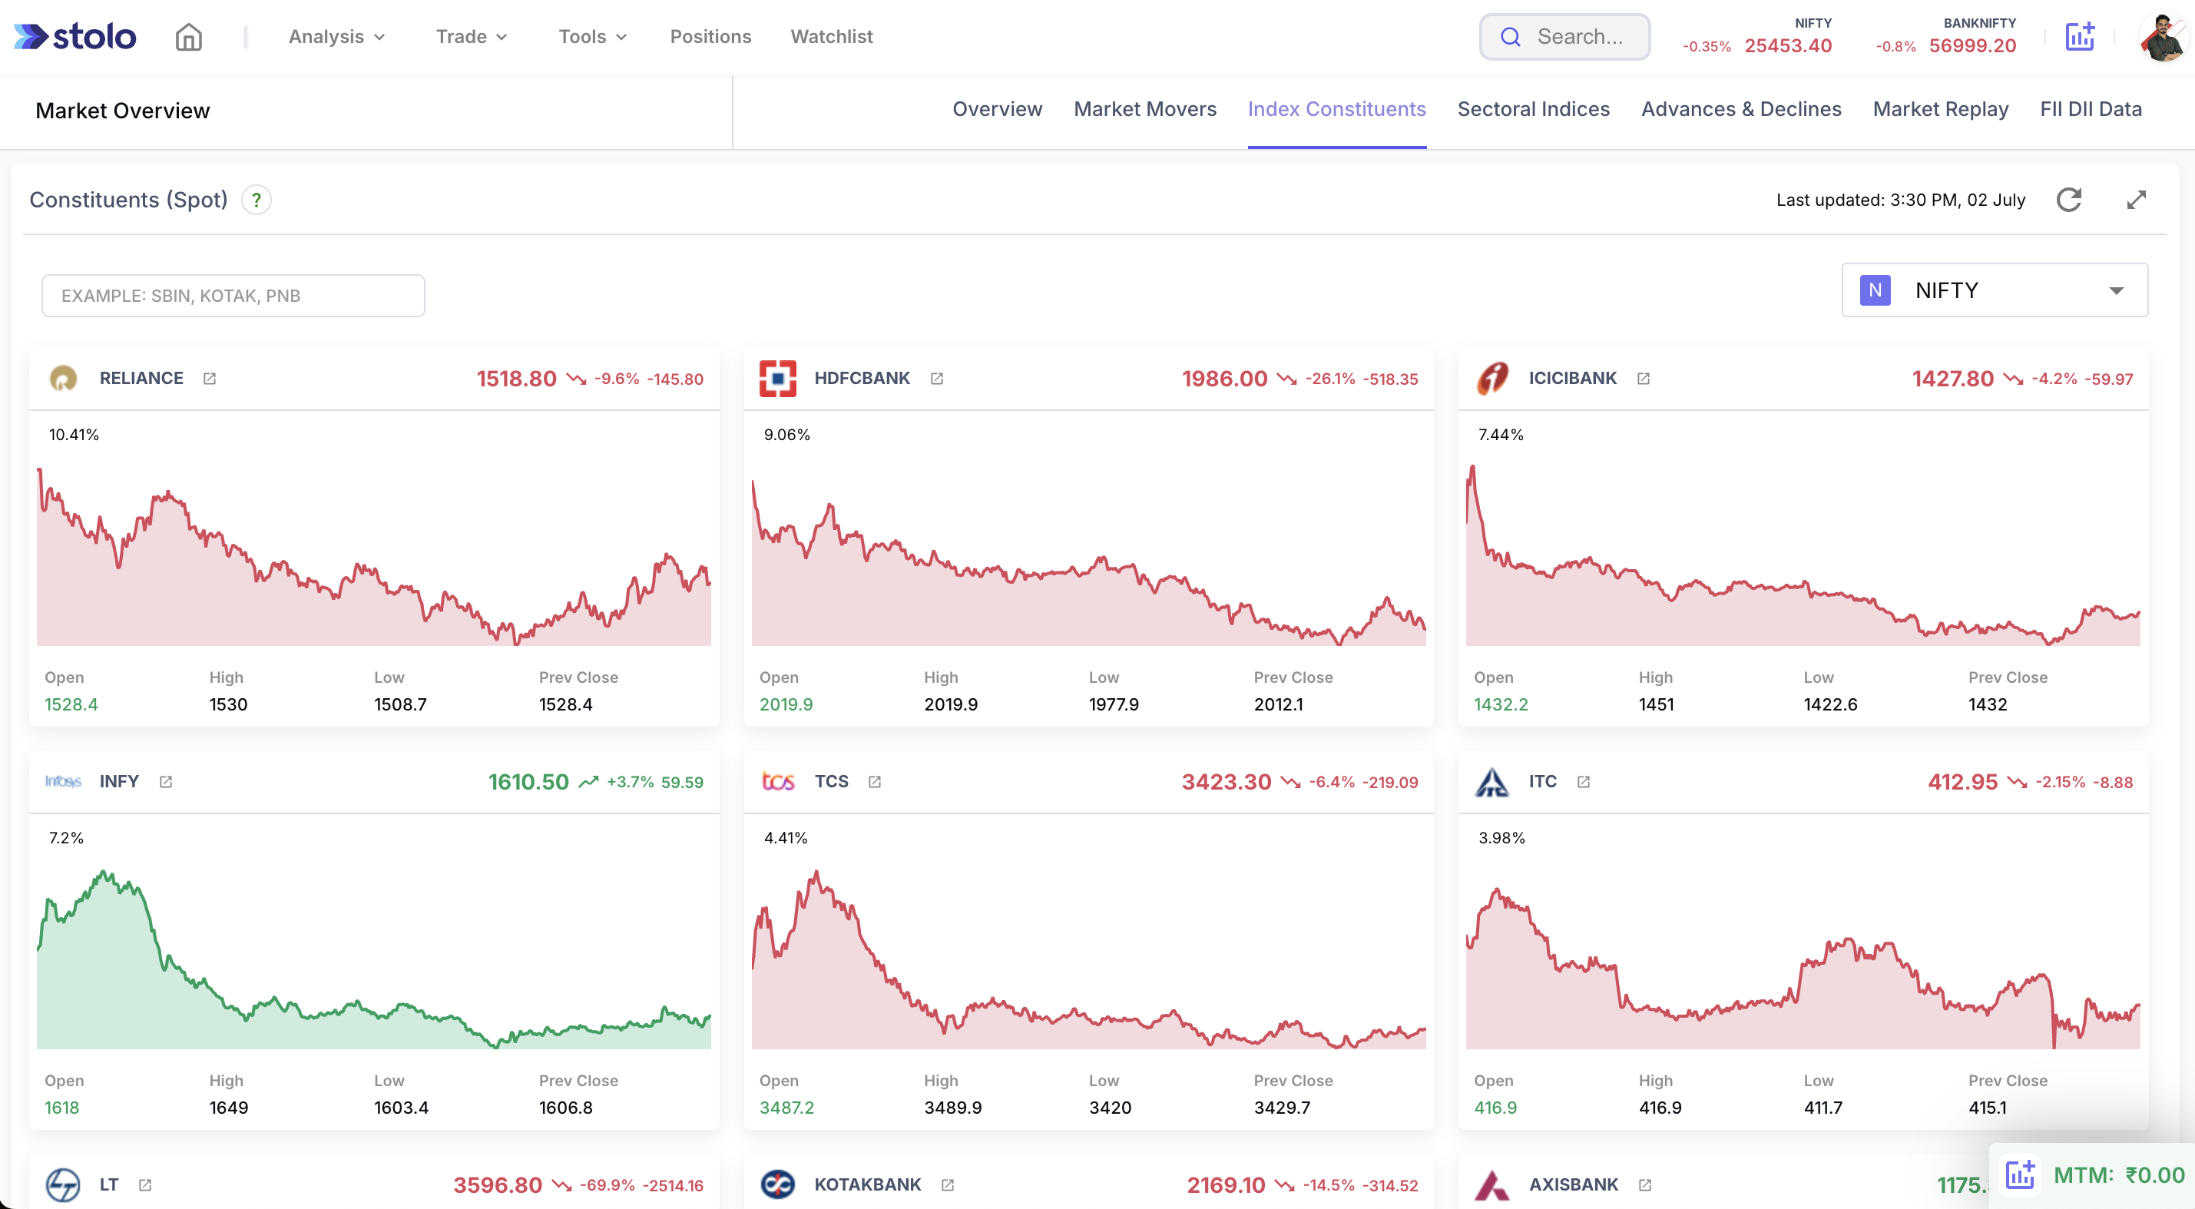Image resolution: width=2195 pixels, height=1209 pixels.
Task: Click RELIANCE price 1518.80
Action: click(516, 378)
